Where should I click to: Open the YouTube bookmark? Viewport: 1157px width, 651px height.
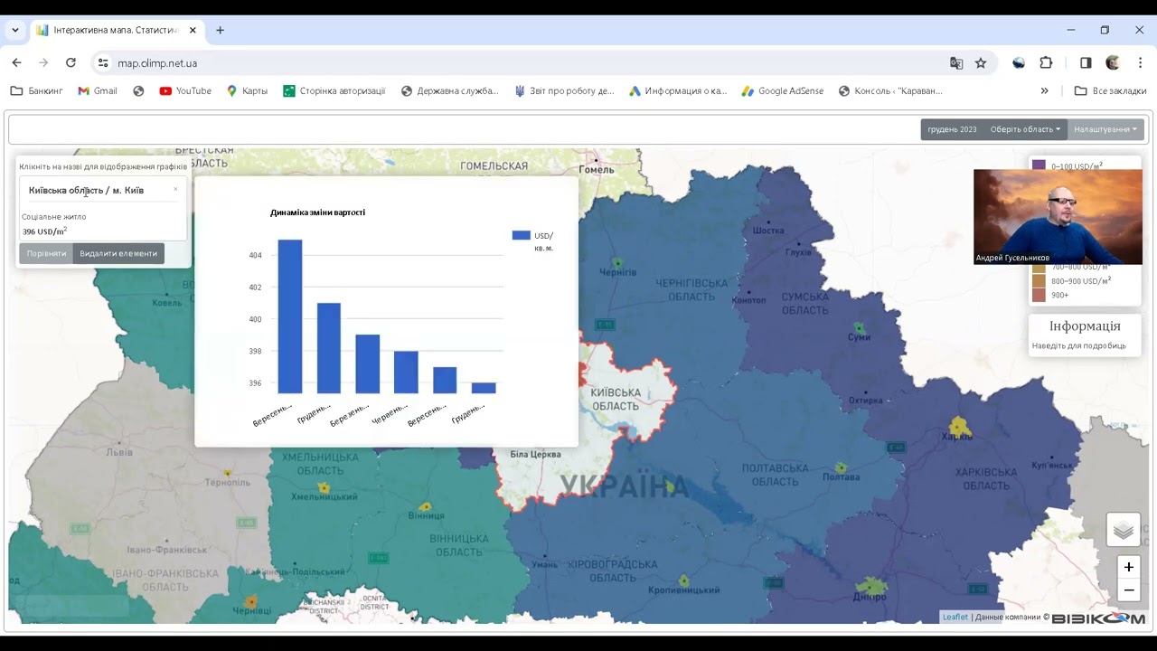[185, 90]
